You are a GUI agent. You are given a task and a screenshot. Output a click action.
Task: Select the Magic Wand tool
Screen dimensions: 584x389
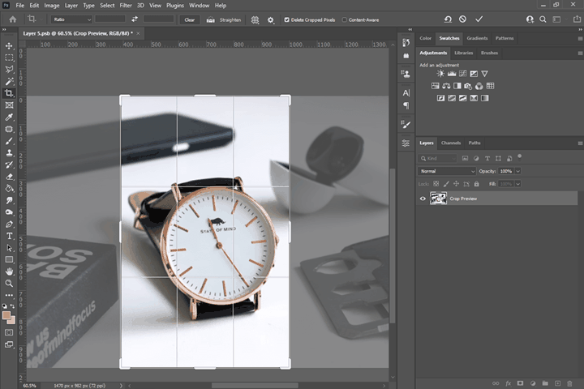coord(9,82)
